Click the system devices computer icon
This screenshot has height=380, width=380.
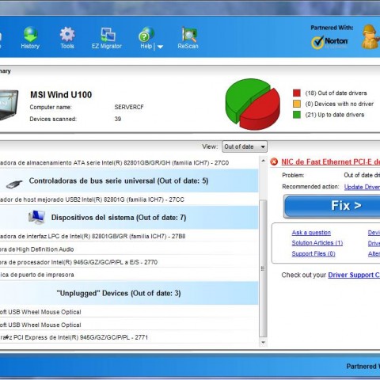pos(36,217)
